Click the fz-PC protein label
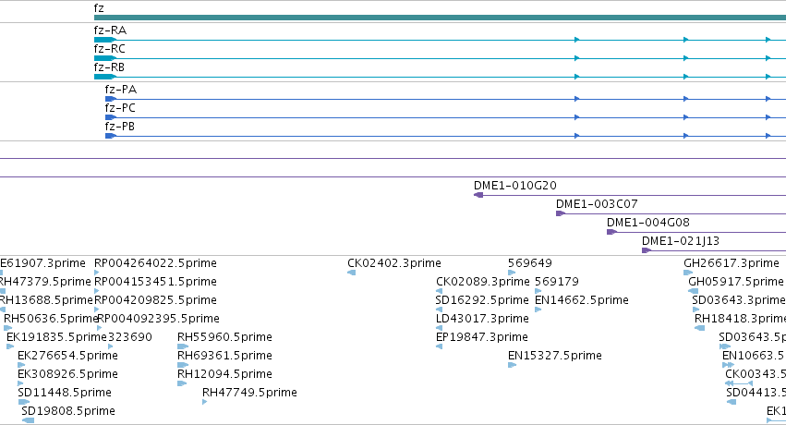 120,108
